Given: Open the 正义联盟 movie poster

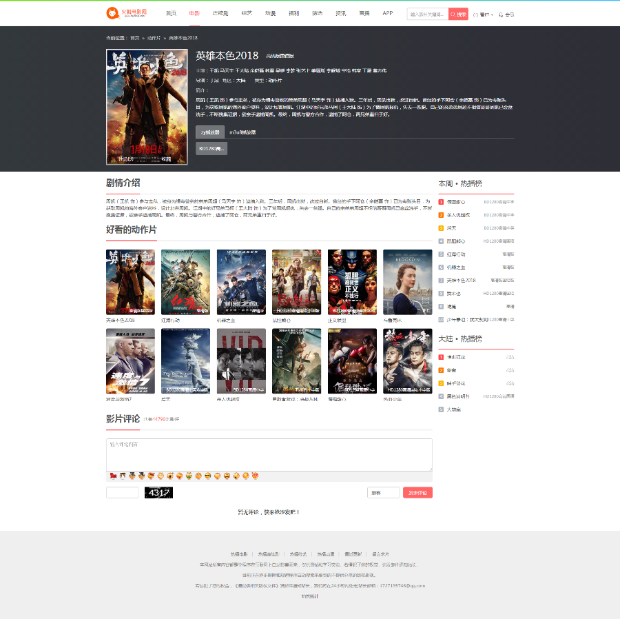Looking at the screenshot, I should pos(352,282).
